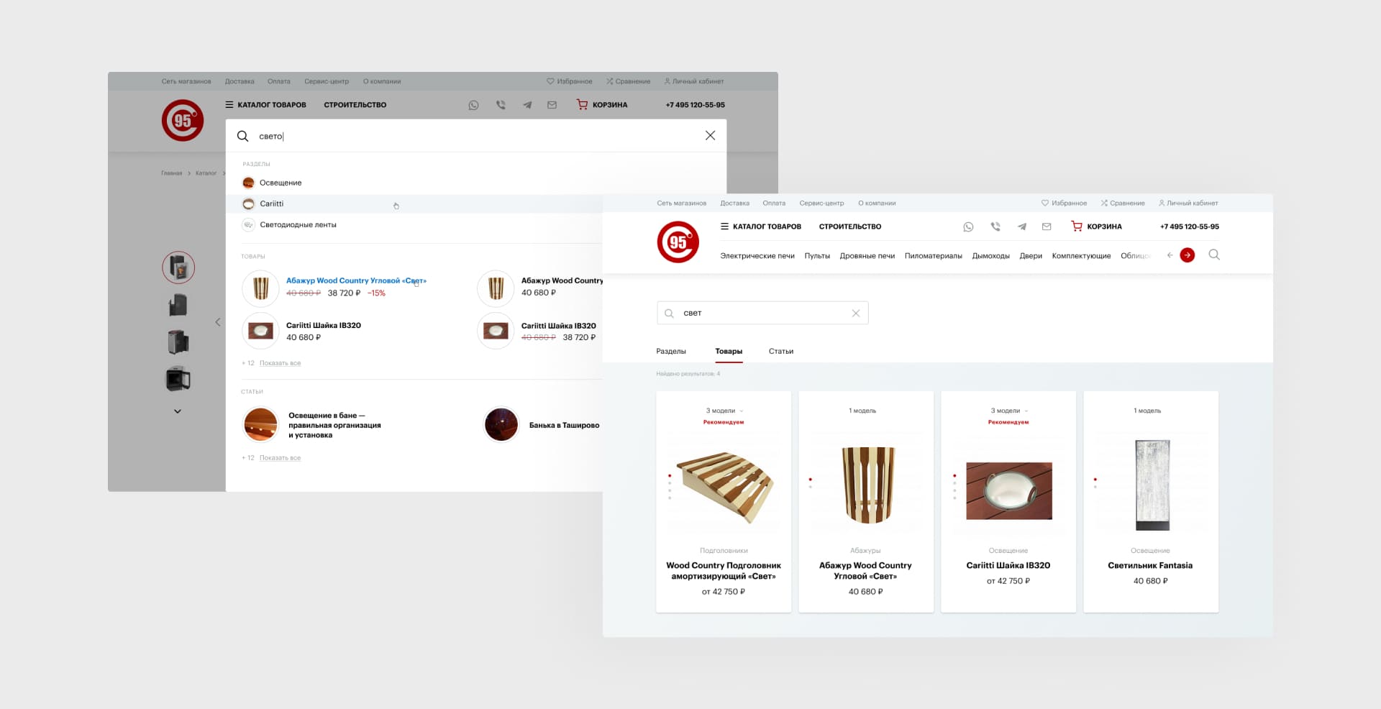Click the «свет» search input field
Screen dimensions: 1381x709
[762, 314]
